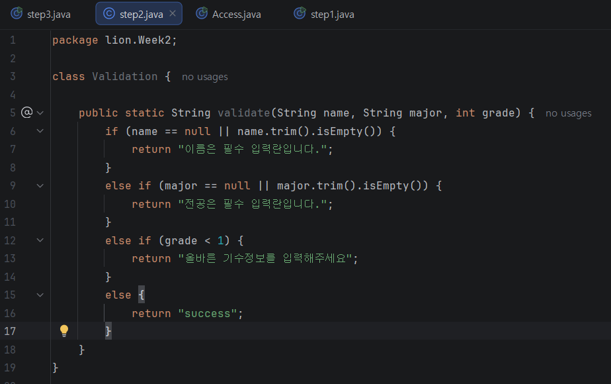Screen dimensions: 611x384
Task: Click the 'grade < 1' condition
Action: point(194,240)
